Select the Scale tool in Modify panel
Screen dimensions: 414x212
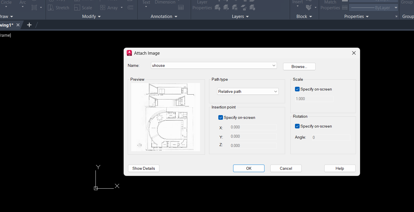(x=77, y=8)
